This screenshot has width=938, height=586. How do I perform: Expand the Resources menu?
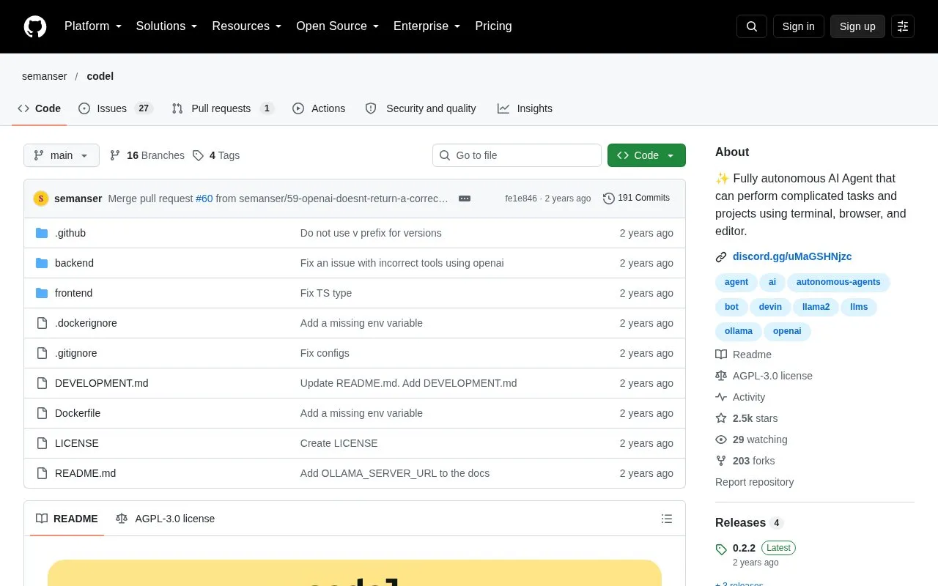[247, 26]
